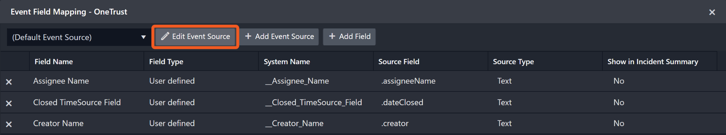Click the Edit Event Source button

tap(195, 36)
